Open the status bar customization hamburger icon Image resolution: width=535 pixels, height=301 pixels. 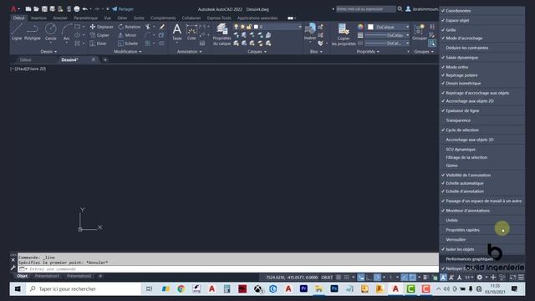click(521, 278)
